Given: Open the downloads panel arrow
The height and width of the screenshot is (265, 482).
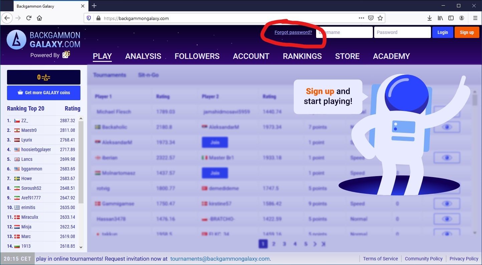Looking at the screenshot, I should [430, 18].
